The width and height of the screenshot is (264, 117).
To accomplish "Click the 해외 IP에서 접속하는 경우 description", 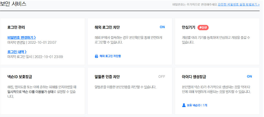I will pyautogui.click(x=129, y=40).
